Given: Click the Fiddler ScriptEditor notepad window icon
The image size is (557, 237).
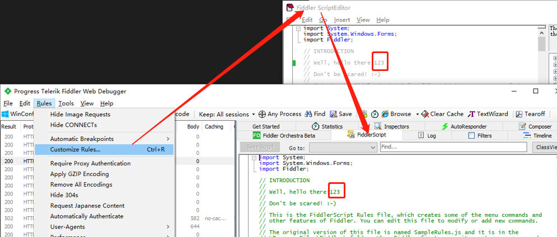Looking at the screenshot, I should coord(290,7).
